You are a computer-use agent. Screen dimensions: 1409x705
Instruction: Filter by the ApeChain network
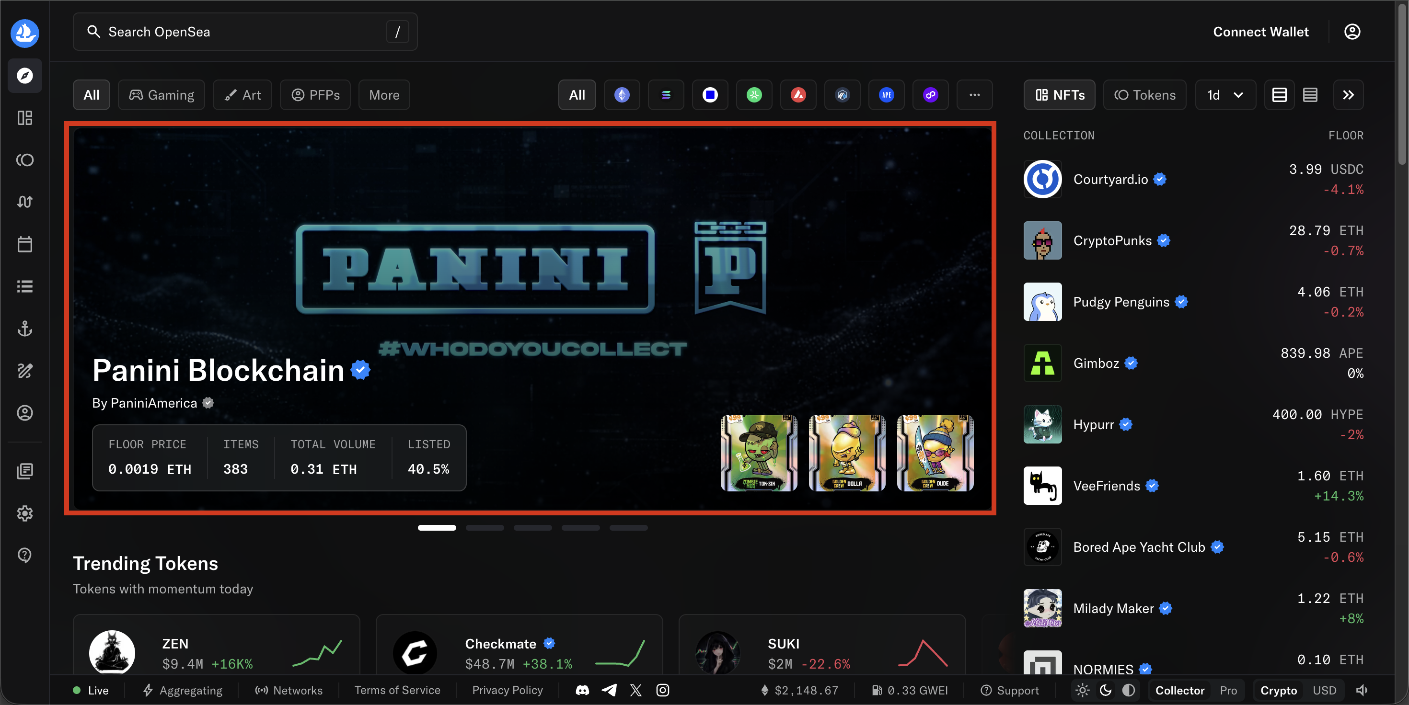click(x=886, y=94)
